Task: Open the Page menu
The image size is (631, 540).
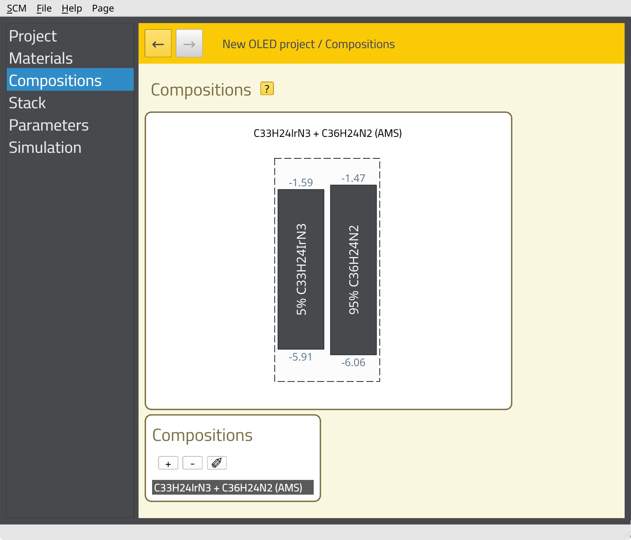Action: tap(103, 8)
